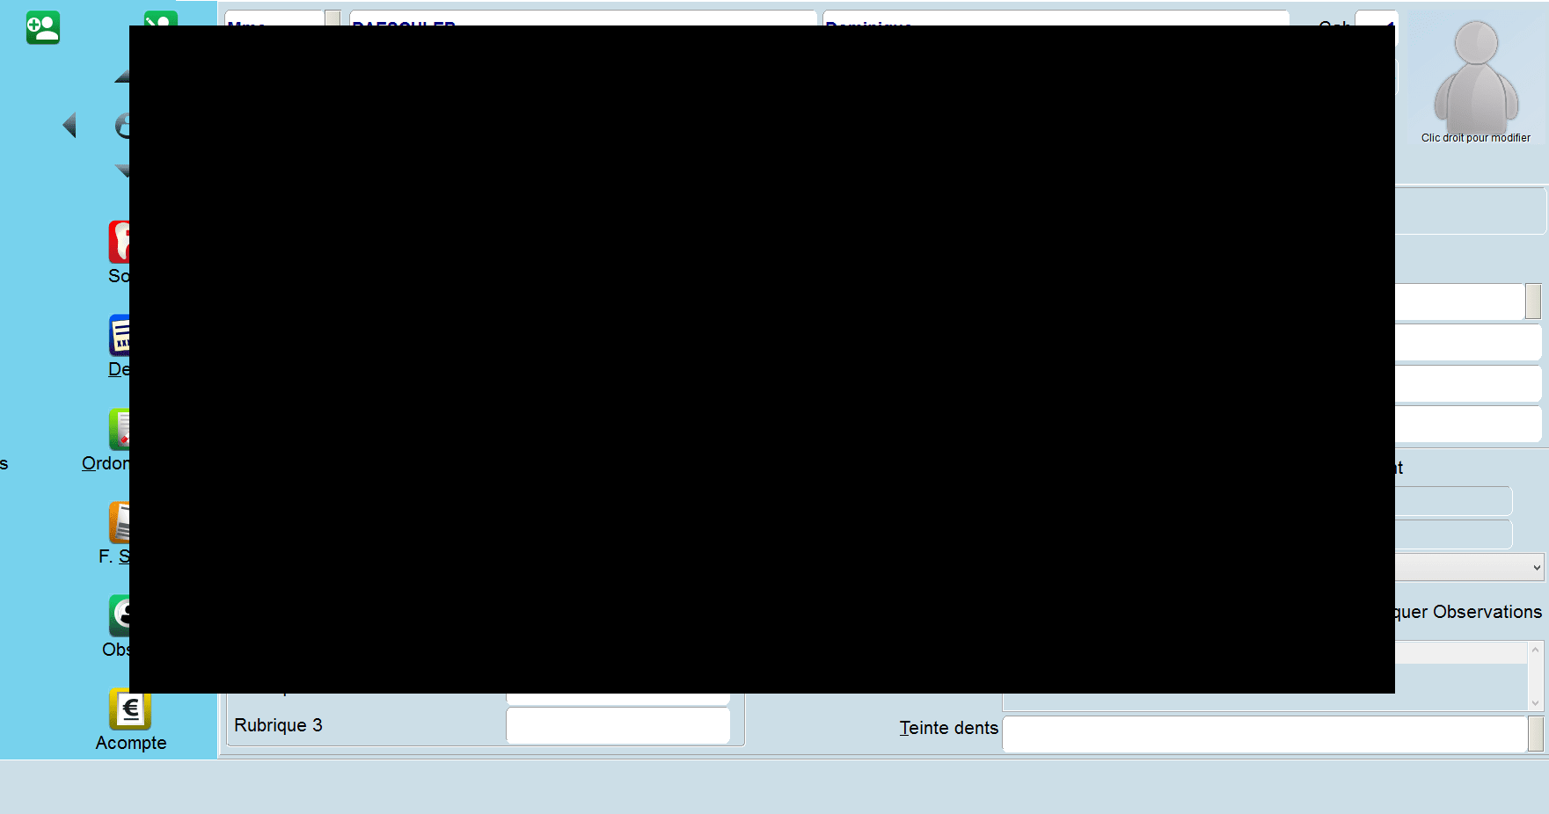
Task: Click the Acompte label
Action: pyautogui.click(x=131, y=743)
